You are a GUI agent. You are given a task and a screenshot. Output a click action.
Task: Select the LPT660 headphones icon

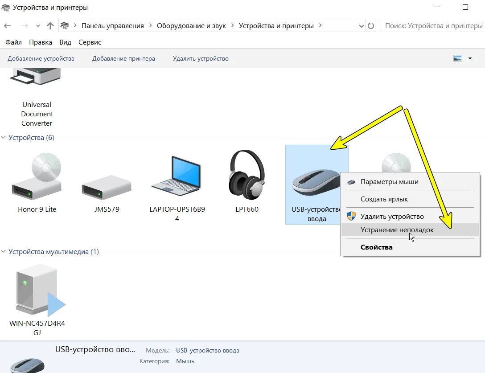(x=247, y=175)
